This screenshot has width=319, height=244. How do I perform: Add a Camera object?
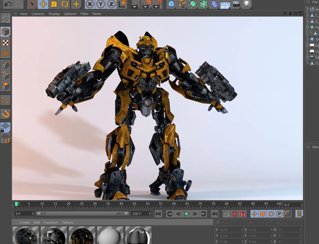[236, 4]
